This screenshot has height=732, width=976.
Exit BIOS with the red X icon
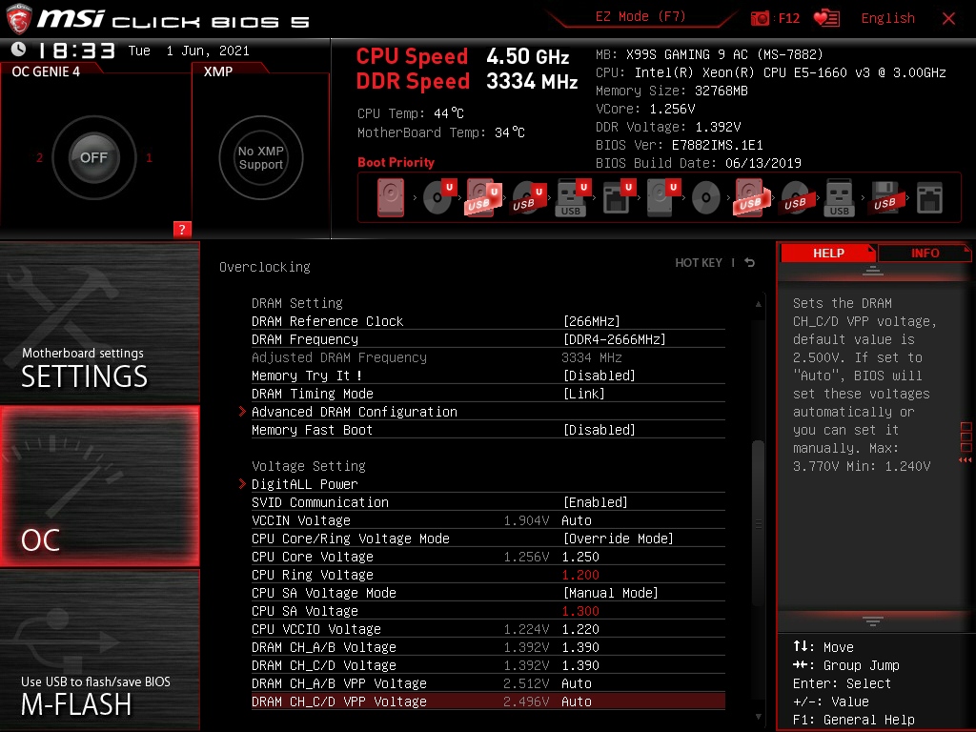tap(948, 18)
